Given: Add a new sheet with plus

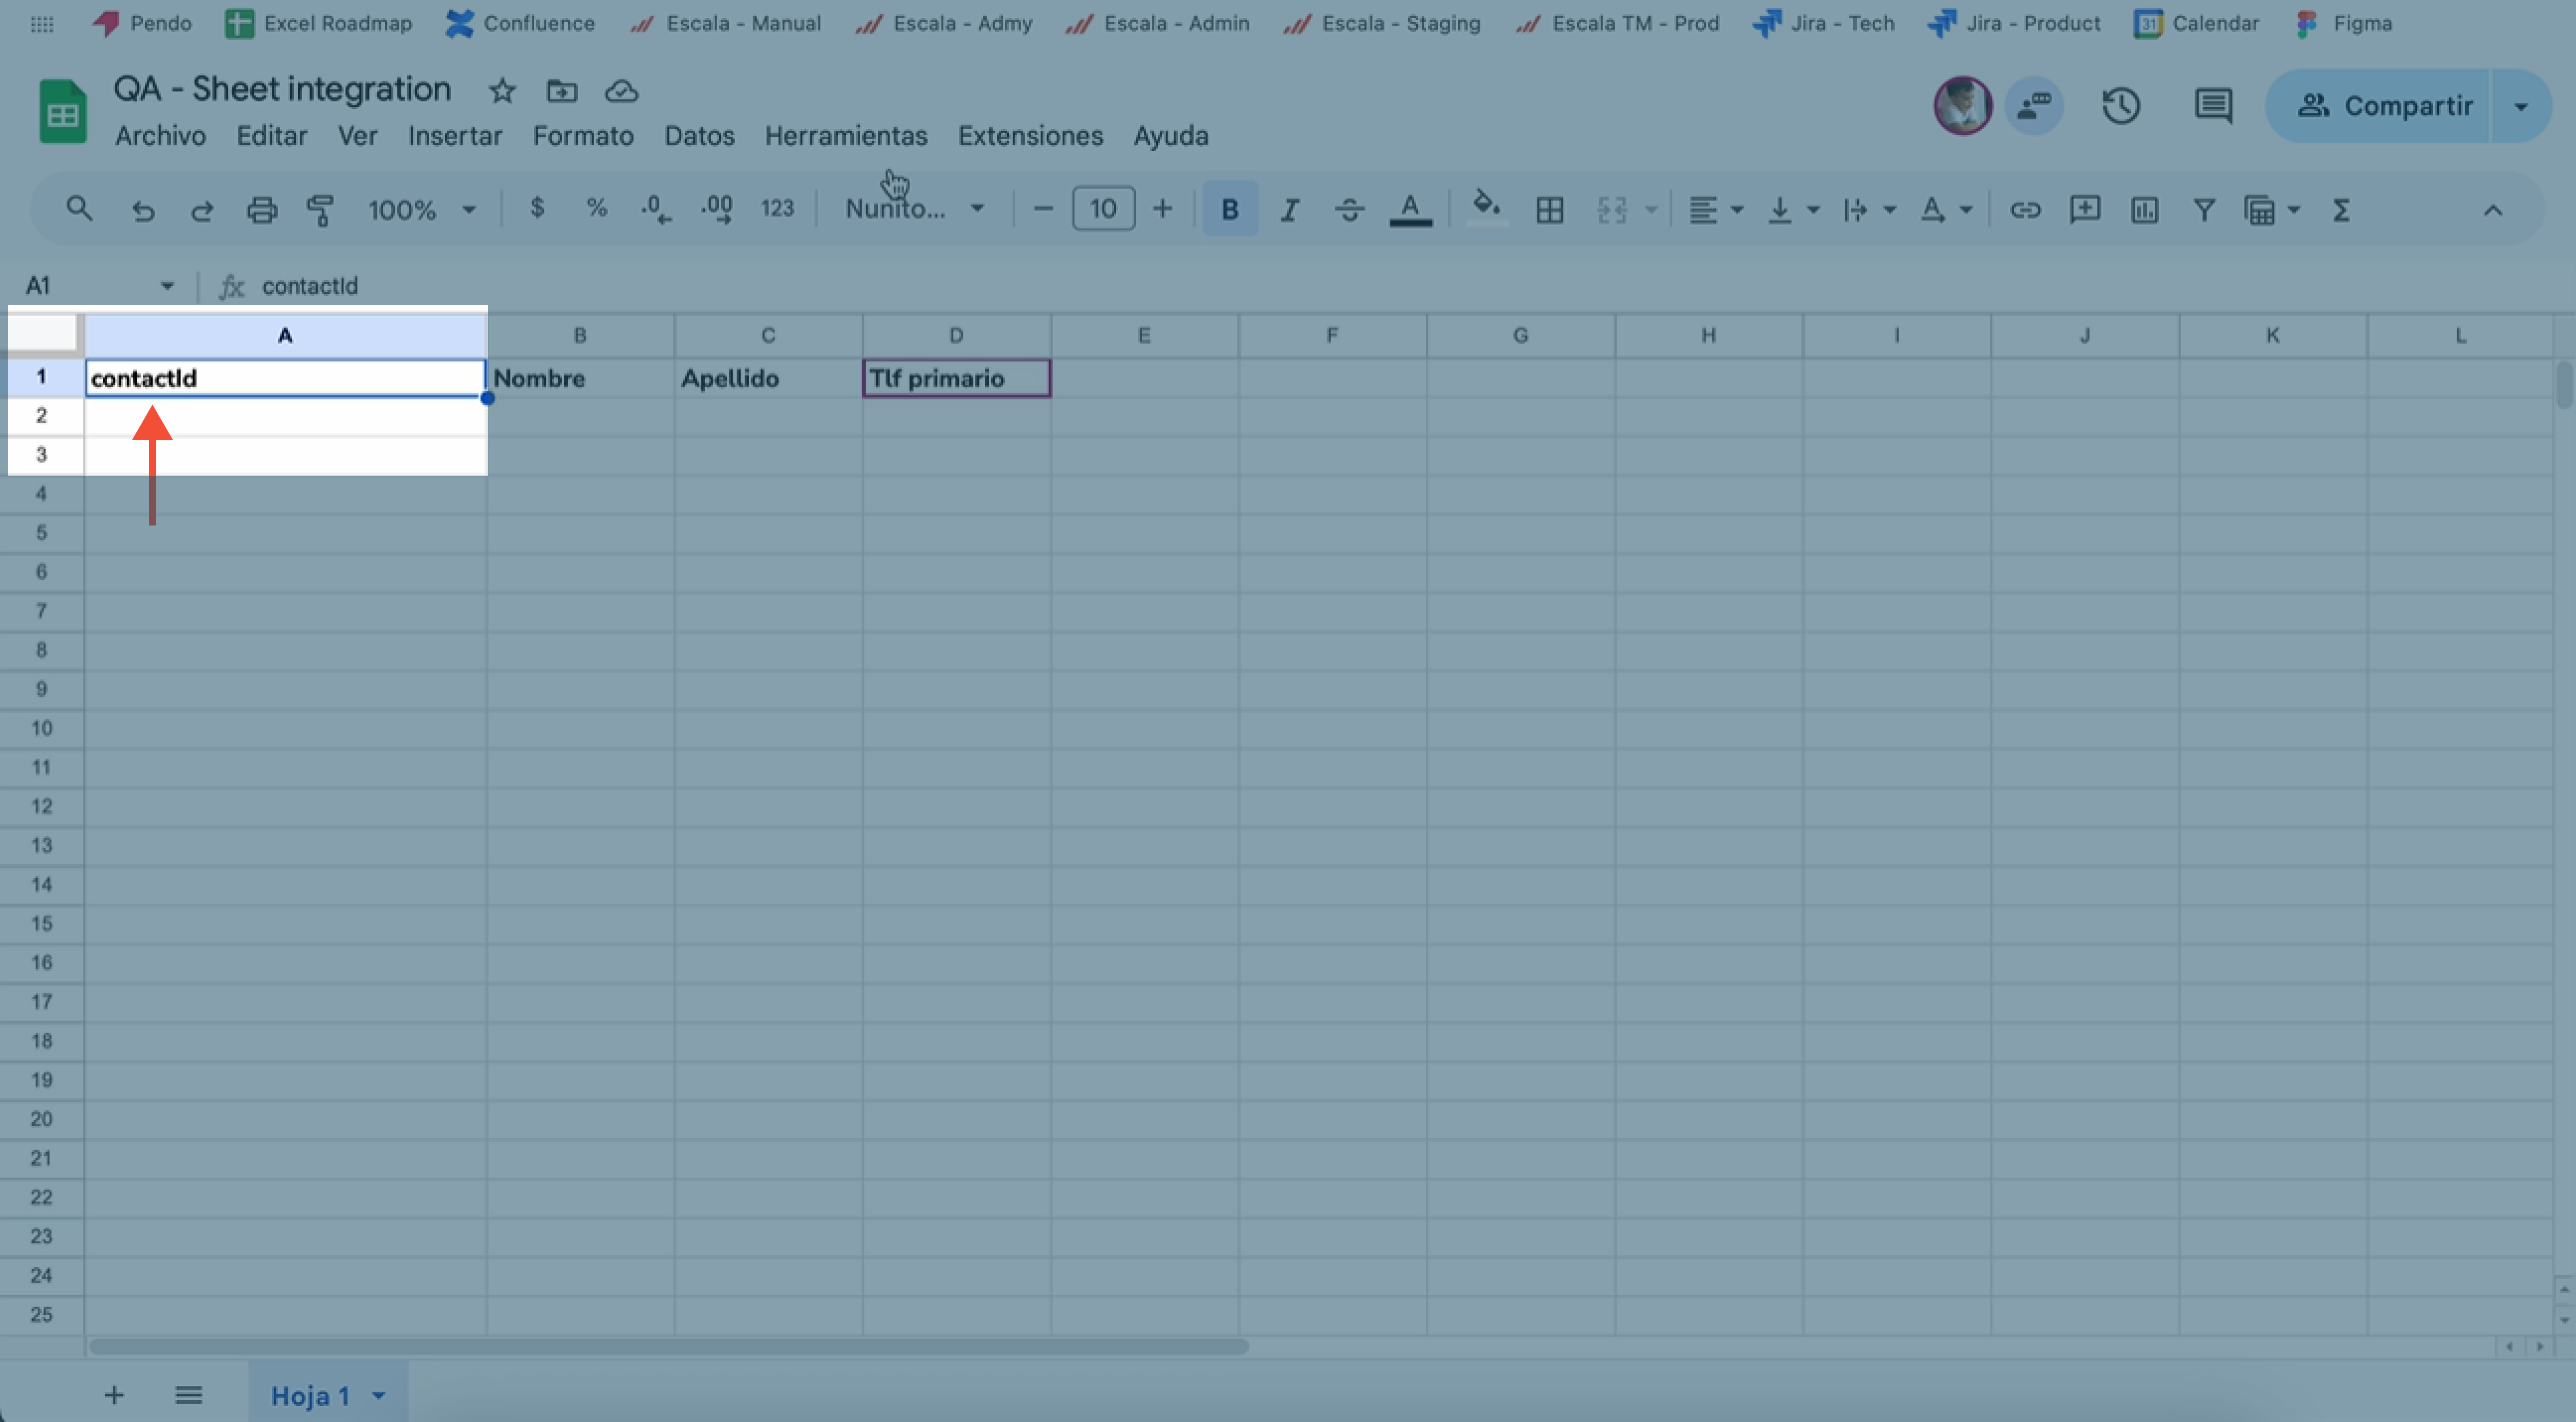Looking at the screenshot, I should 114,1394.
